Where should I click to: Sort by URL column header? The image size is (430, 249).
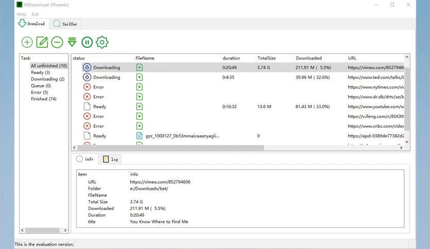[375, 58]
